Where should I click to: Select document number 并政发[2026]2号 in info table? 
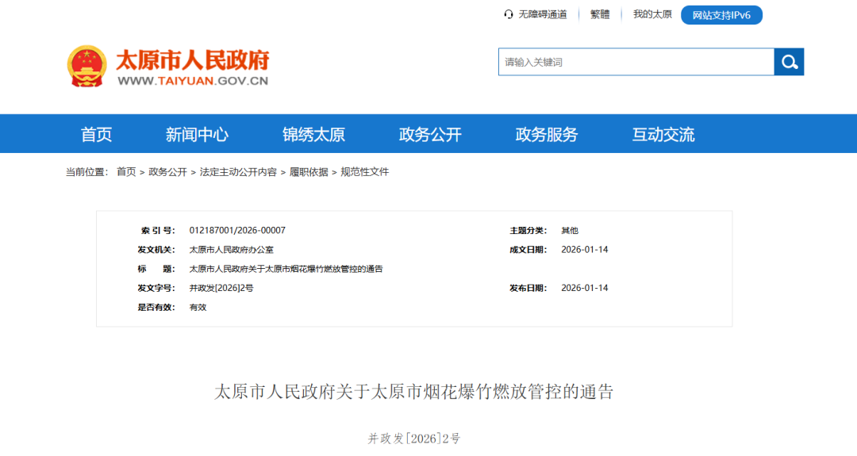click(221, 288)
